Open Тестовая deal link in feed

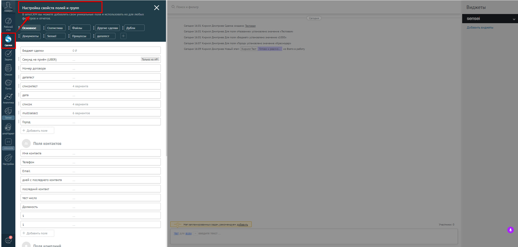[x=250, y=26]
